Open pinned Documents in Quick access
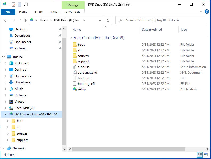This screenshot has height=159, width=211. (23, 42)
